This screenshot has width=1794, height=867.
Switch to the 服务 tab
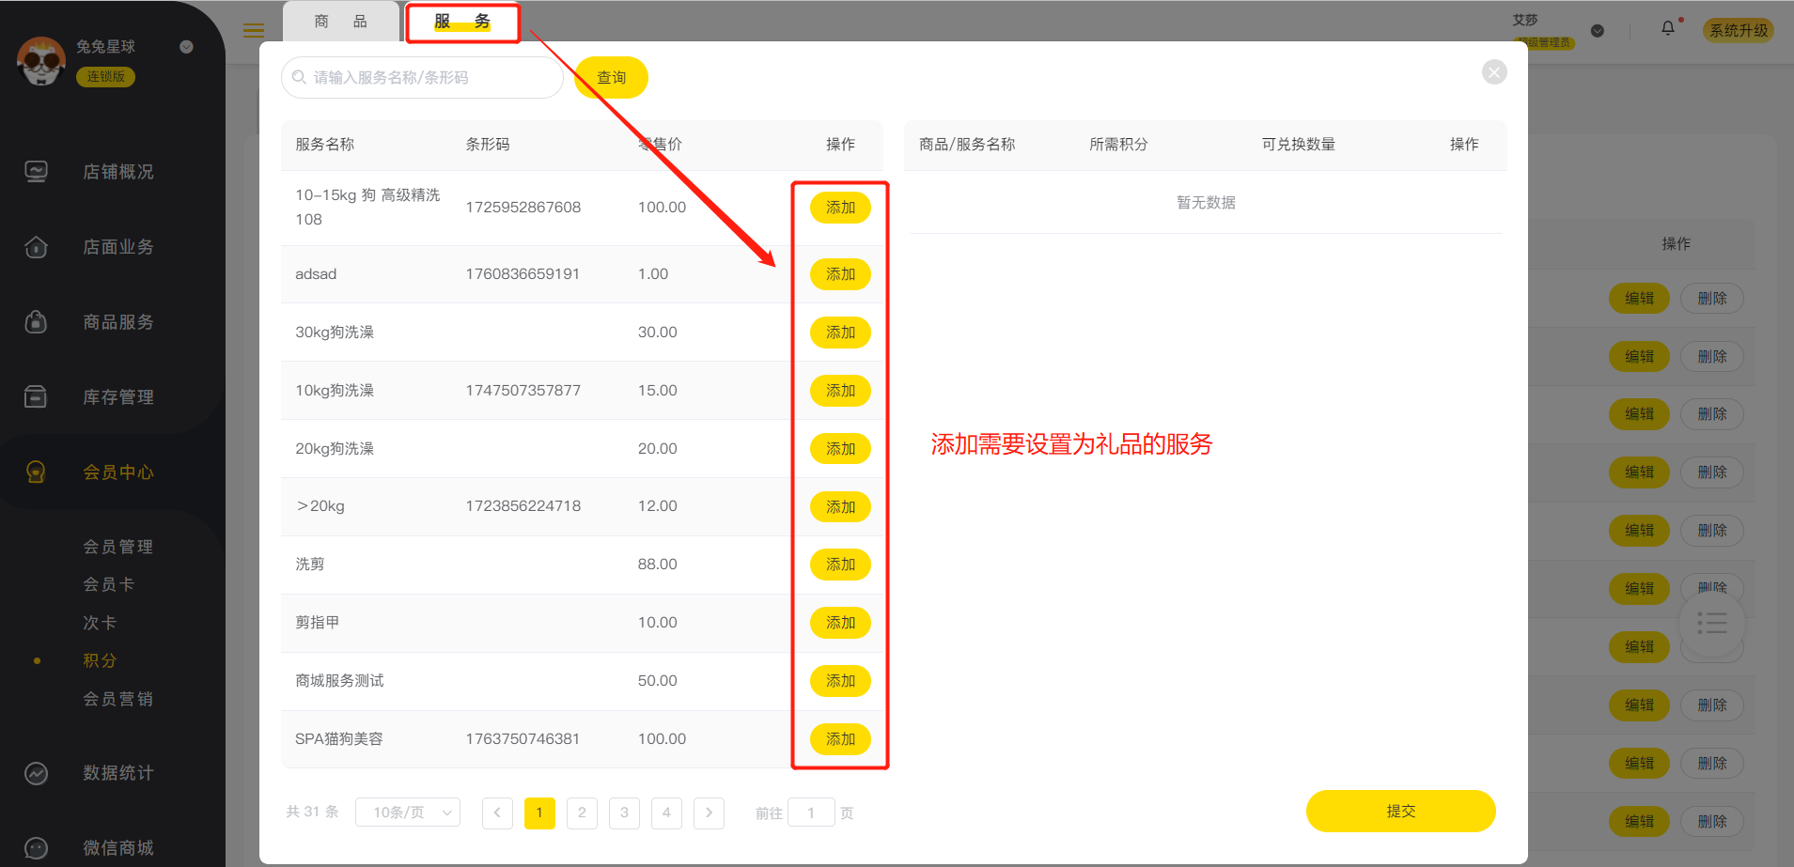click(x=462, y=22)
